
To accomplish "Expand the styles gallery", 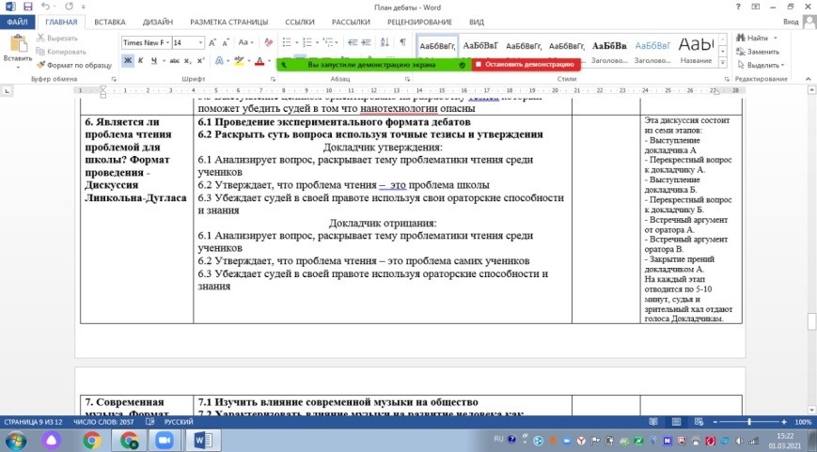I will [x=723, y=63].
